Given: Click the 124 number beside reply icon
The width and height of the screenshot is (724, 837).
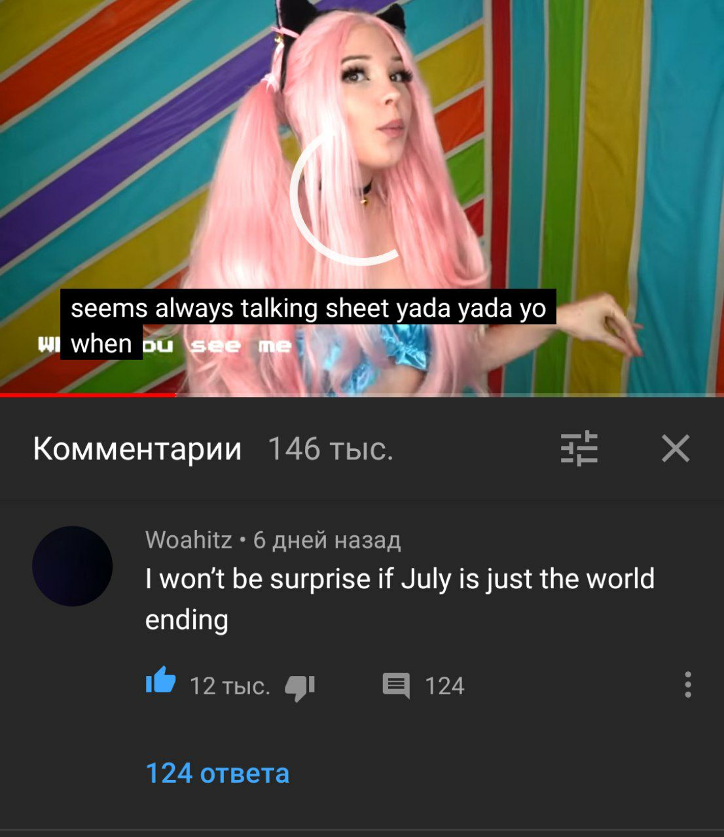Looking at the screenshot, I should pyautogui.click(x=444, y=686).
